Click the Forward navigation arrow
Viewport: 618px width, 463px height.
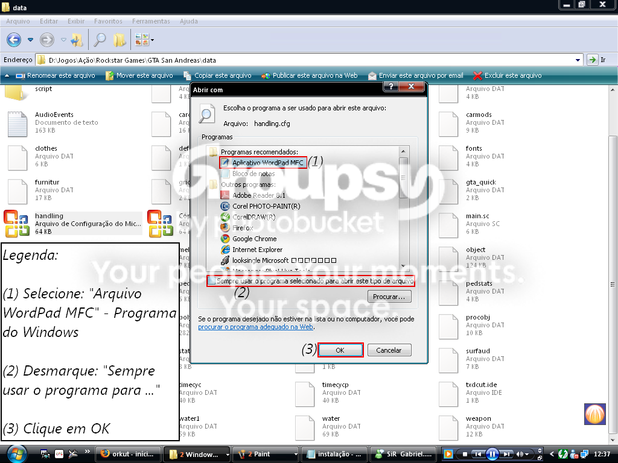pos(47,40)
